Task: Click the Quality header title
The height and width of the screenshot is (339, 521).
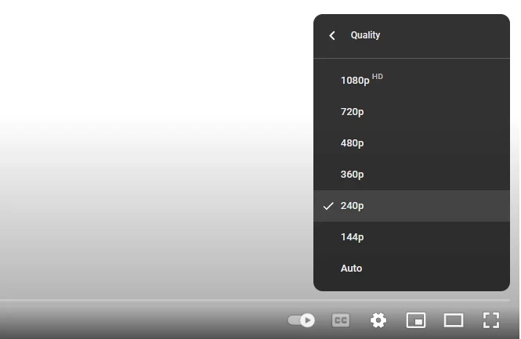Action: click(365, 35)
